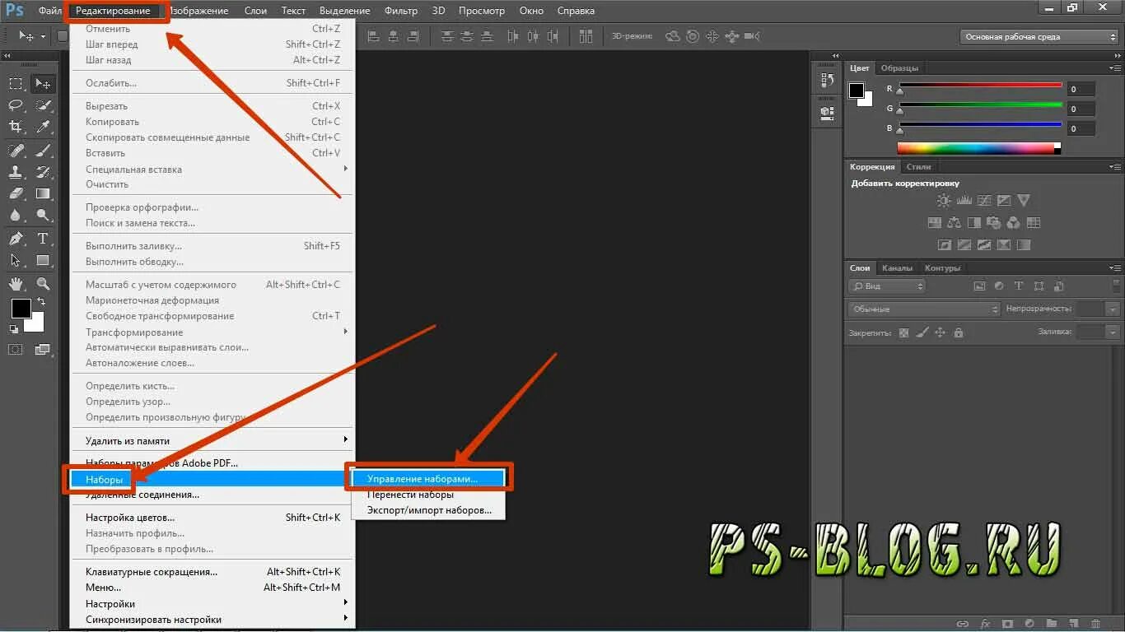Toggle pixel layer filter in Layers panel
Image resolution: width=1125 pixels, height=632 pixels.
click(979, 286)
